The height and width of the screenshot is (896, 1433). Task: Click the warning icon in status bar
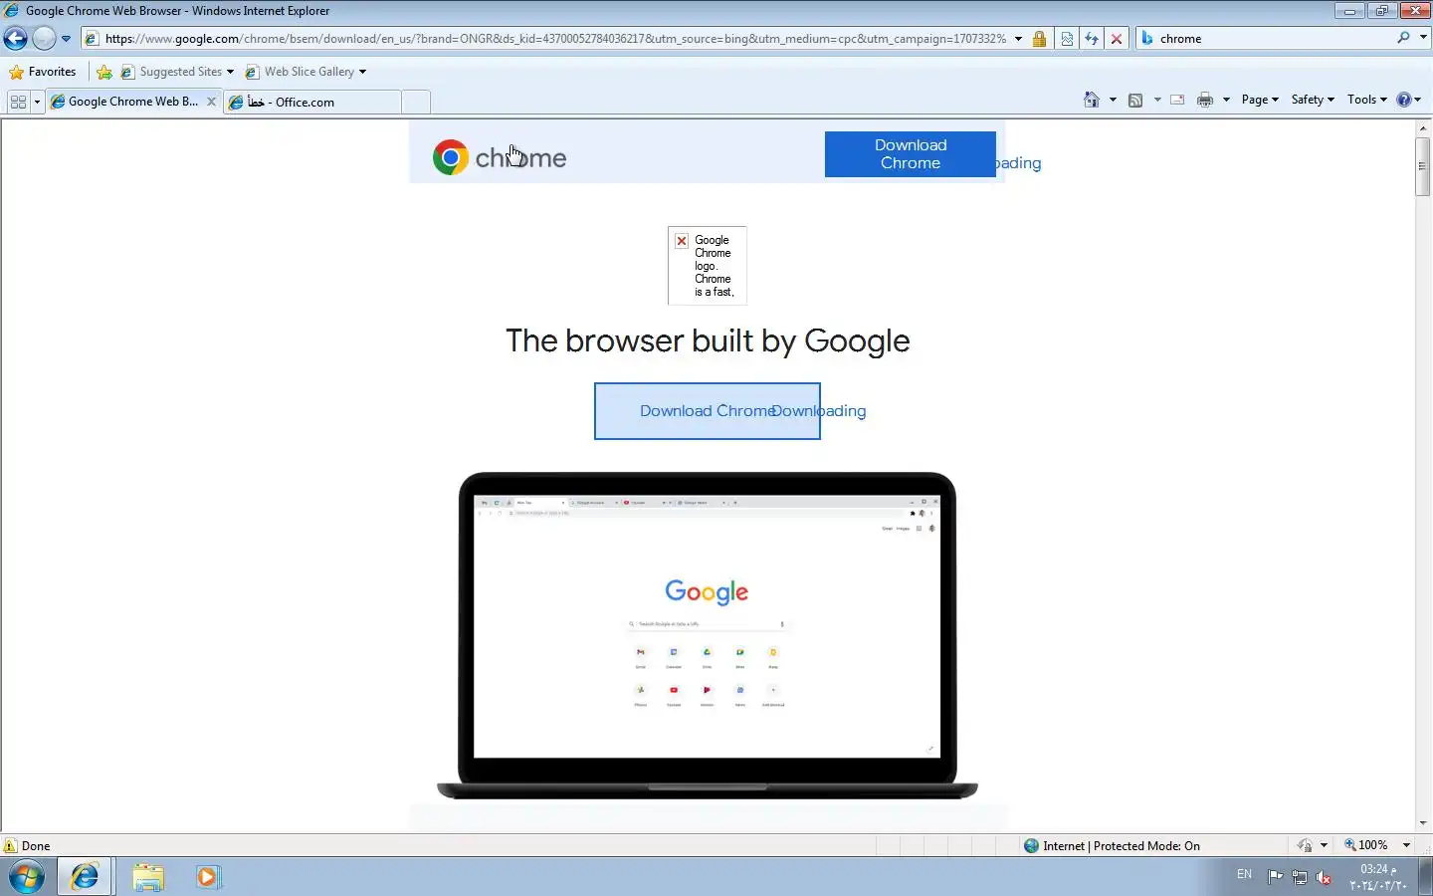(x=11, y=846)
